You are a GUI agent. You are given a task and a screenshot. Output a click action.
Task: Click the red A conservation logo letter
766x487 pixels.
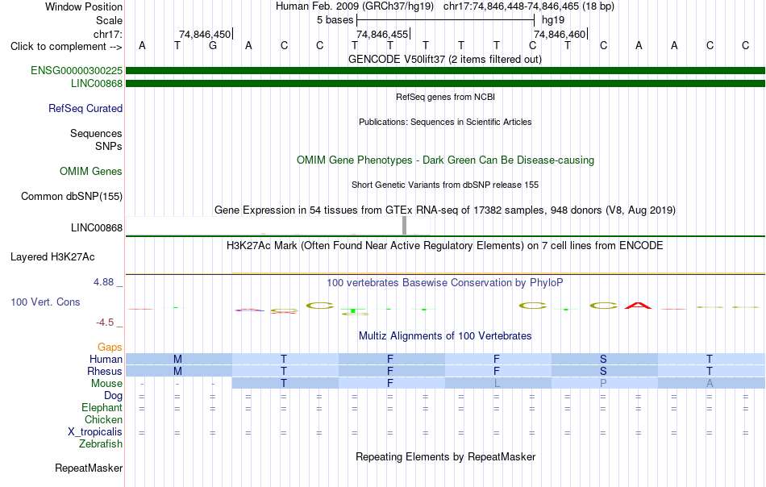coord(639,306)
